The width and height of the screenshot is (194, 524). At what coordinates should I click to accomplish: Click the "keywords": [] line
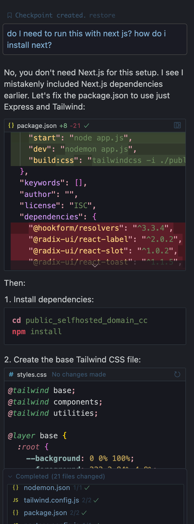(x=53, y=183)
